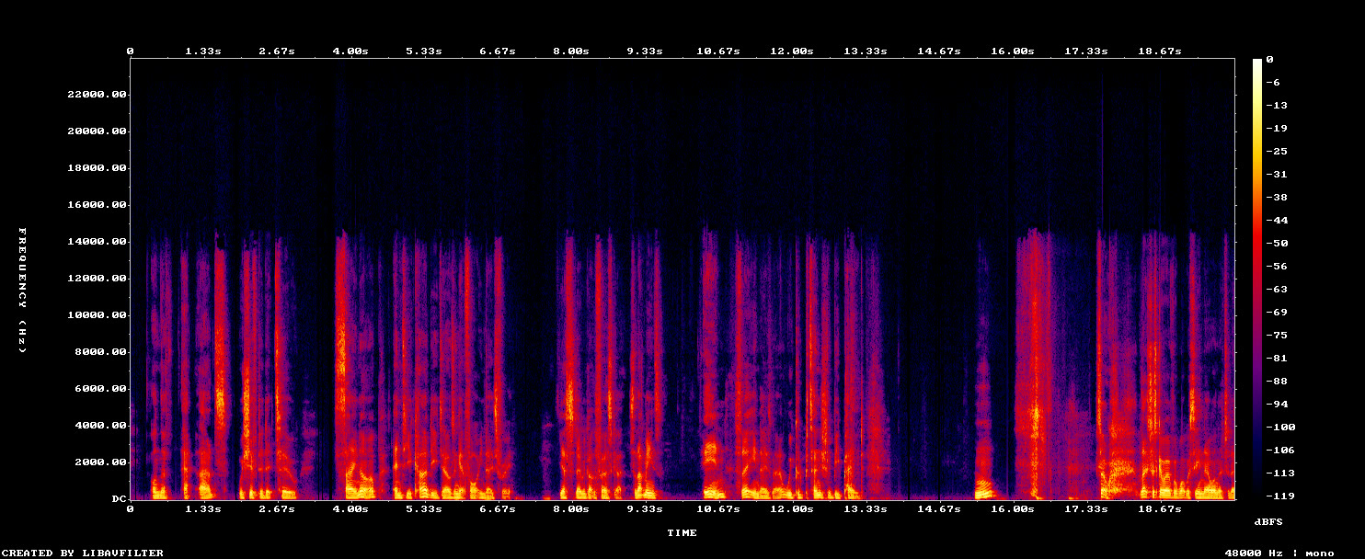Click 8.00s tick on bottom time axis
1365x559 pixels.
pyautogui.click(x=571, y=508)
